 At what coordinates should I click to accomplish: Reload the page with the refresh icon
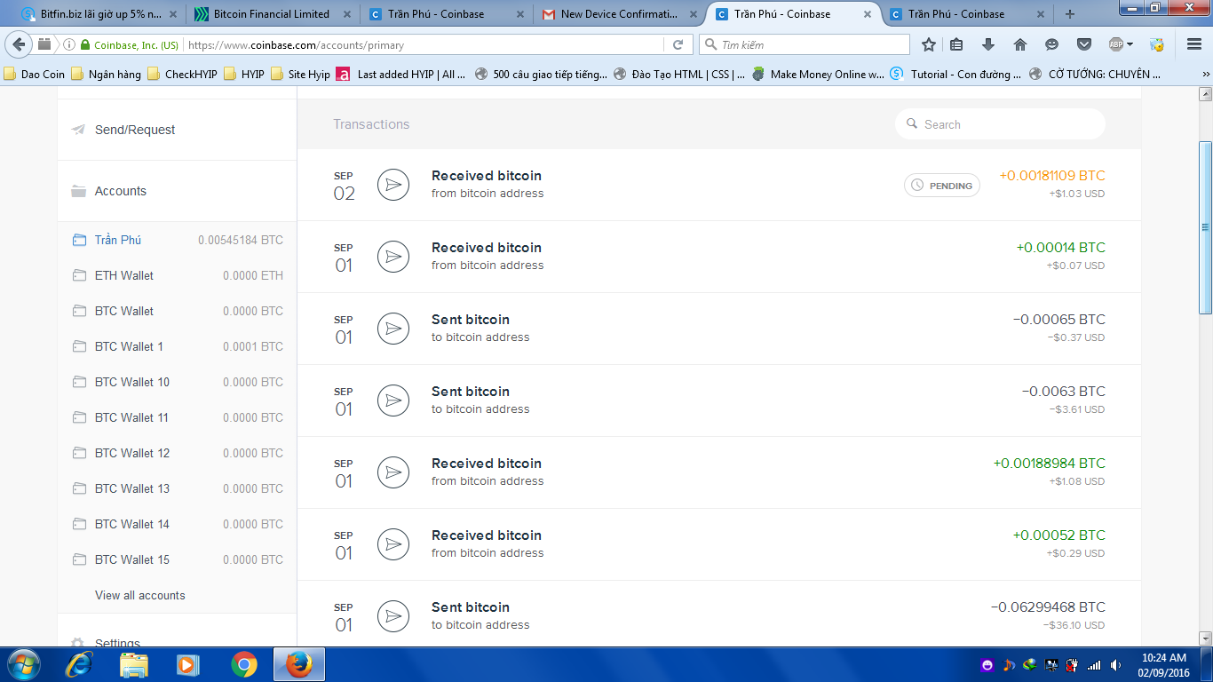point(678,44)
